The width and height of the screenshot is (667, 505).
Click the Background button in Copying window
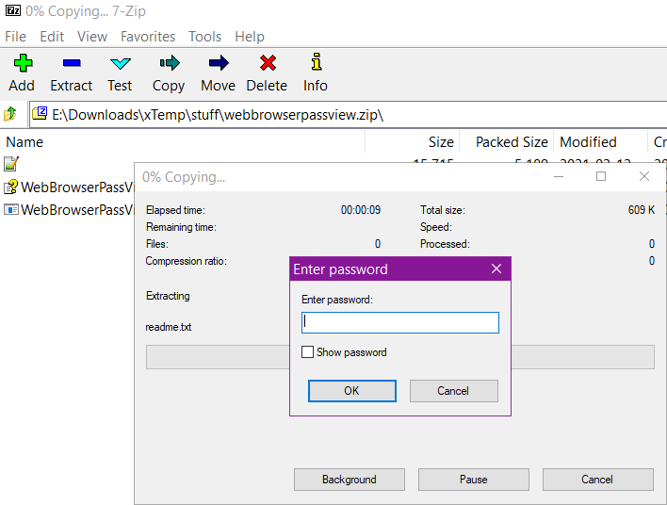pyautogui.click(x=350, y=480)
